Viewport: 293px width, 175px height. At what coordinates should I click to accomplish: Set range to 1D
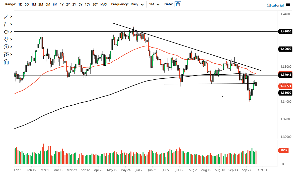click(20, 4)
